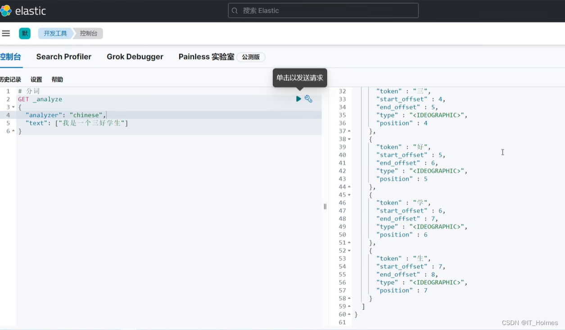The width and height of the screenshot is (565, 330).
Task: Send the request with the play button
Action: [298, 99]
